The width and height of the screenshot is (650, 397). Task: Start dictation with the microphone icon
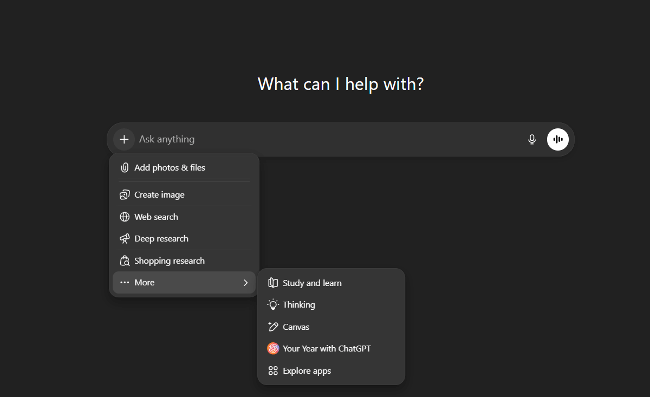tap(532, 139)
